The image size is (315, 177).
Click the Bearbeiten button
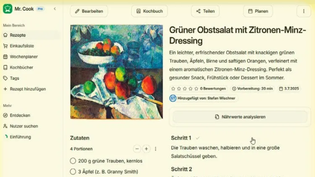[x=89, y=11]
